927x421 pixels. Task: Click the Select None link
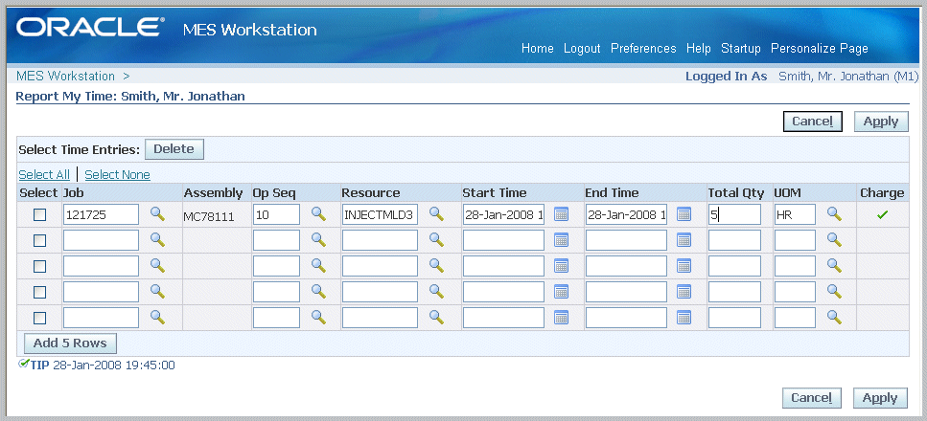coord(117,175)
